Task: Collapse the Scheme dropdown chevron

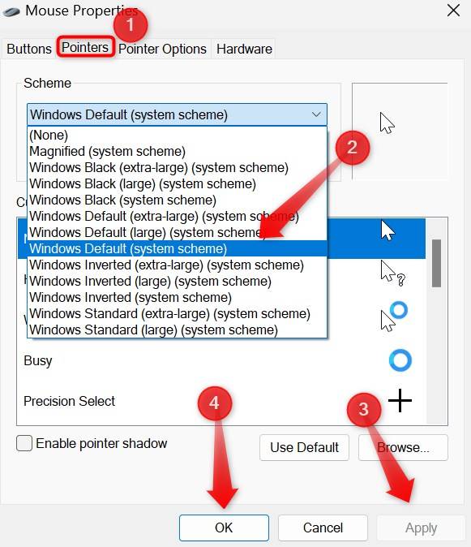Action: pos(316,114)
